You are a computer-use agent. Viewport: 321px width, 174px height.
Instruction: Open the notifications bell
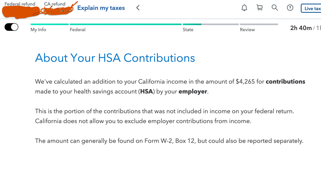[244, 8]
